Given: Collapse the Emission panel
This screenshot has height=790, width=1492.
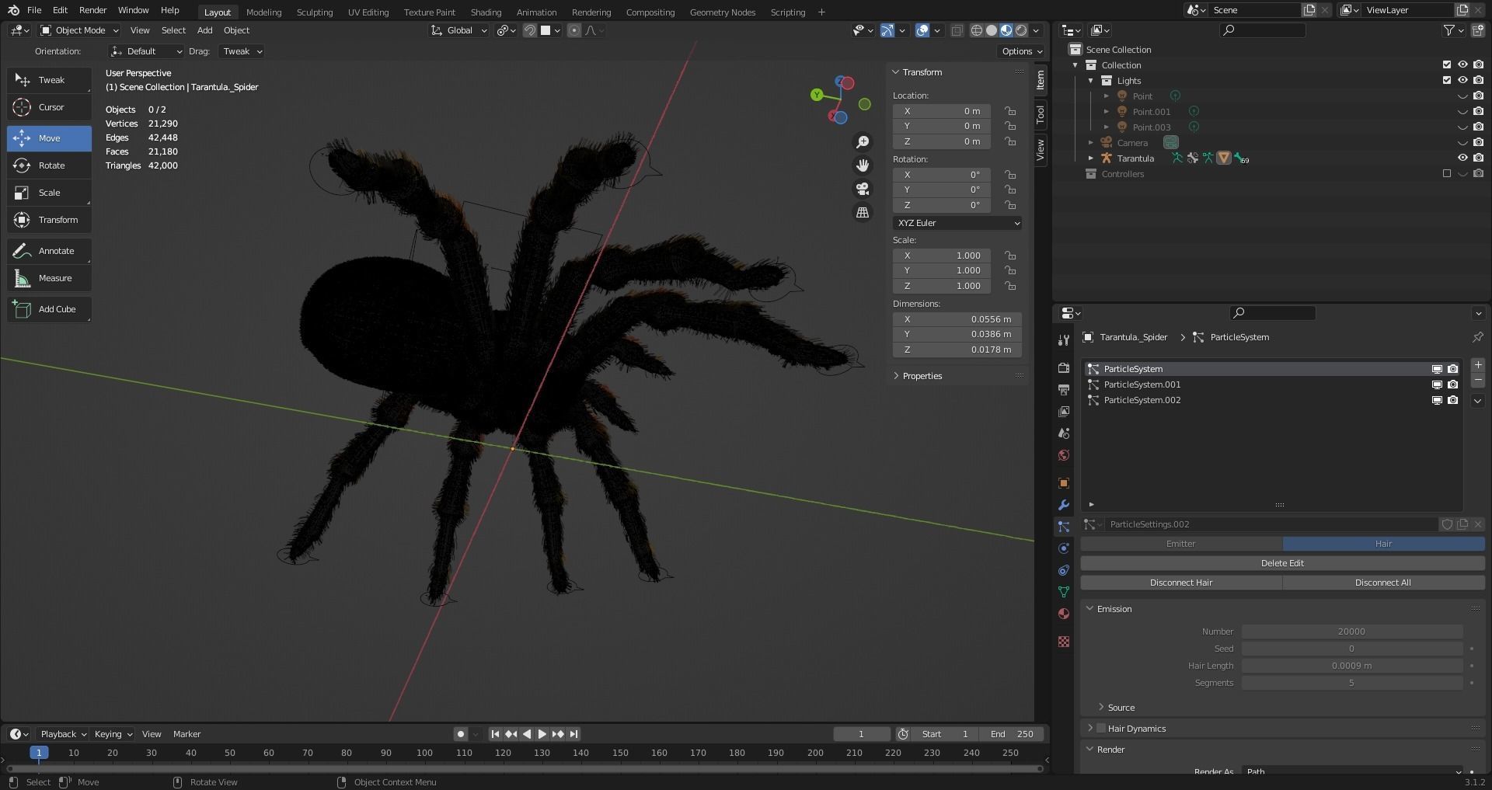Looking at the screenshot, I should pos(1114,609).
